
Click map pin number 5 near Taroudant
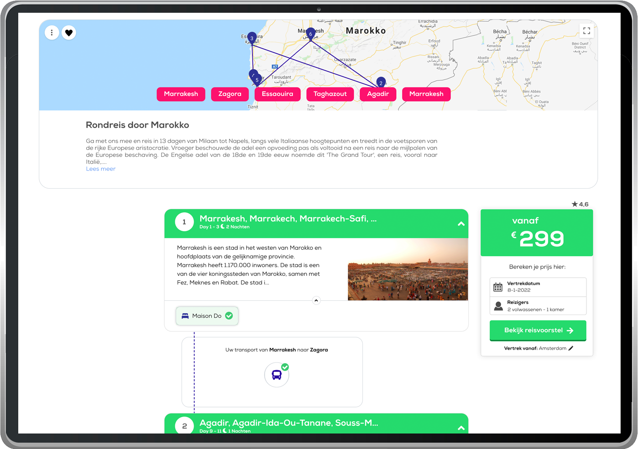(x=257, y=80)
